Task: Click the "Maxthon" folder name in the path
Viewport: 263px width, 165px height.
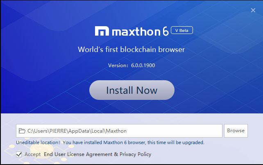Action: 116,131
